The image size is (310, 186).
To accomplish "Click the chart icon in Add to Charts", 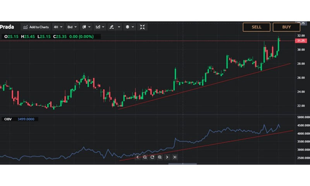I will point(25,27).
